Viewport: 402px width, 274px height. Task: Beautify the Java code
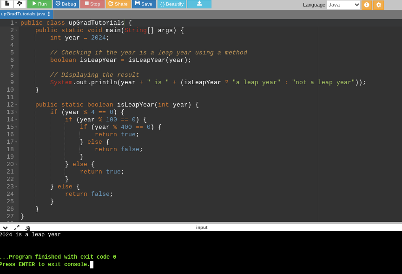tap(171, 4)
